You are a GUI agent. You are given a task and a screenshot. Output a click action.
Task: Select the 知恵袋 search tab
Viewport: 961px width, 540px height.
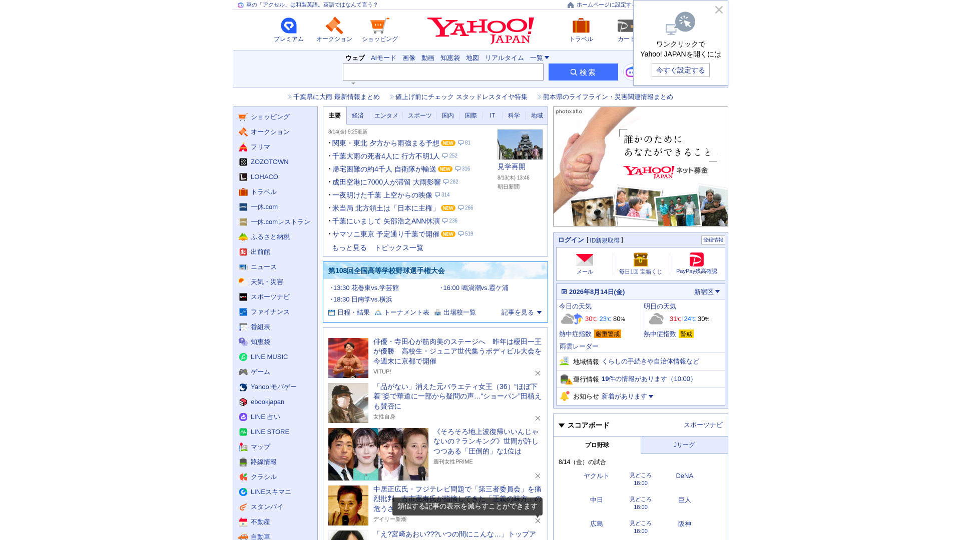coord(450,58)
